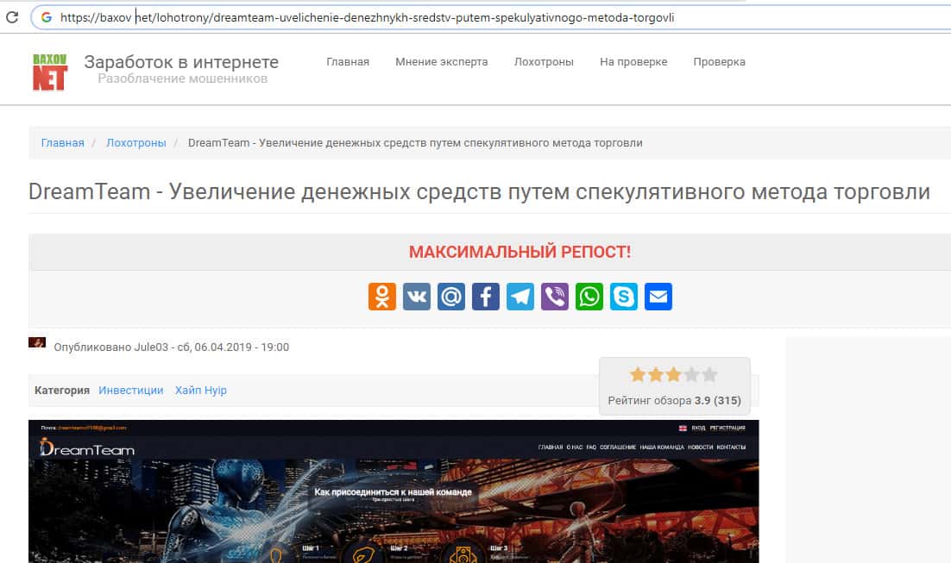The height and width of the screenshot is (563, 951).
Task: Open the Главная menu item
Action: coord(348,62)
